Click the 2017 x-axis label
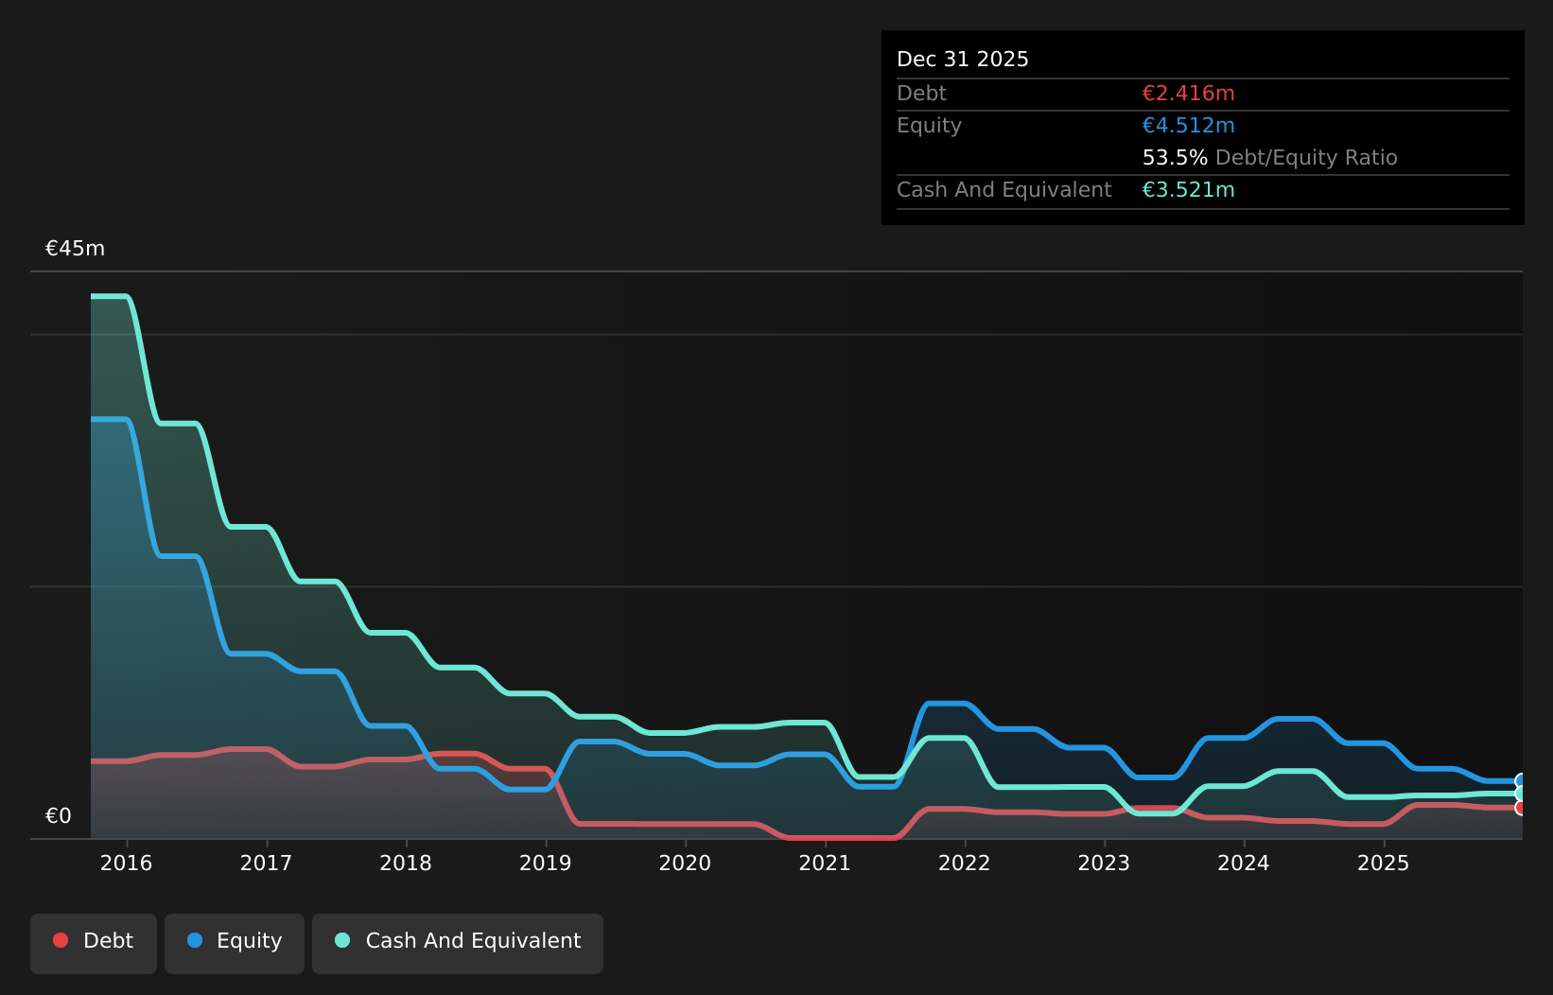 tap(267, 863)
